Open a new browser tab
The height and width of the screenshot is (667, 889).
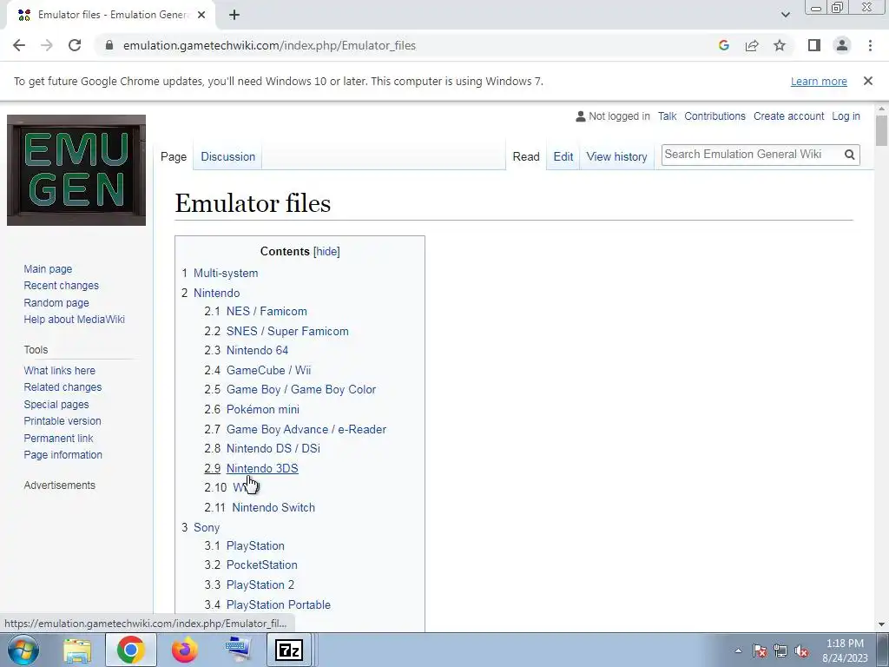click(x=234, y=15)
